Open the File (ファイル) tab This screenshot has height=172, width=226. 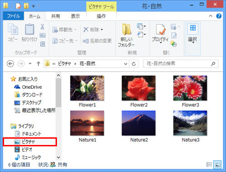tap(14, 16)
